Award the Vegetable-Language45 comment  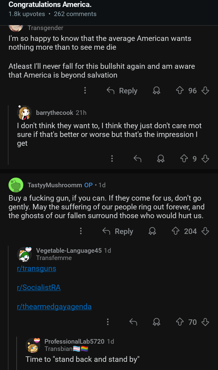157,322
